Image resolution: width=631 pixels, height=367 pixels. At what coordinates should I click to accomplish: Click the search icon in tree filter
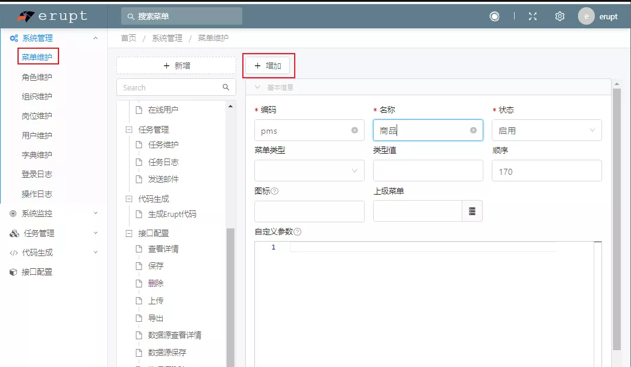pyautogui.click(x=226, y=87)
